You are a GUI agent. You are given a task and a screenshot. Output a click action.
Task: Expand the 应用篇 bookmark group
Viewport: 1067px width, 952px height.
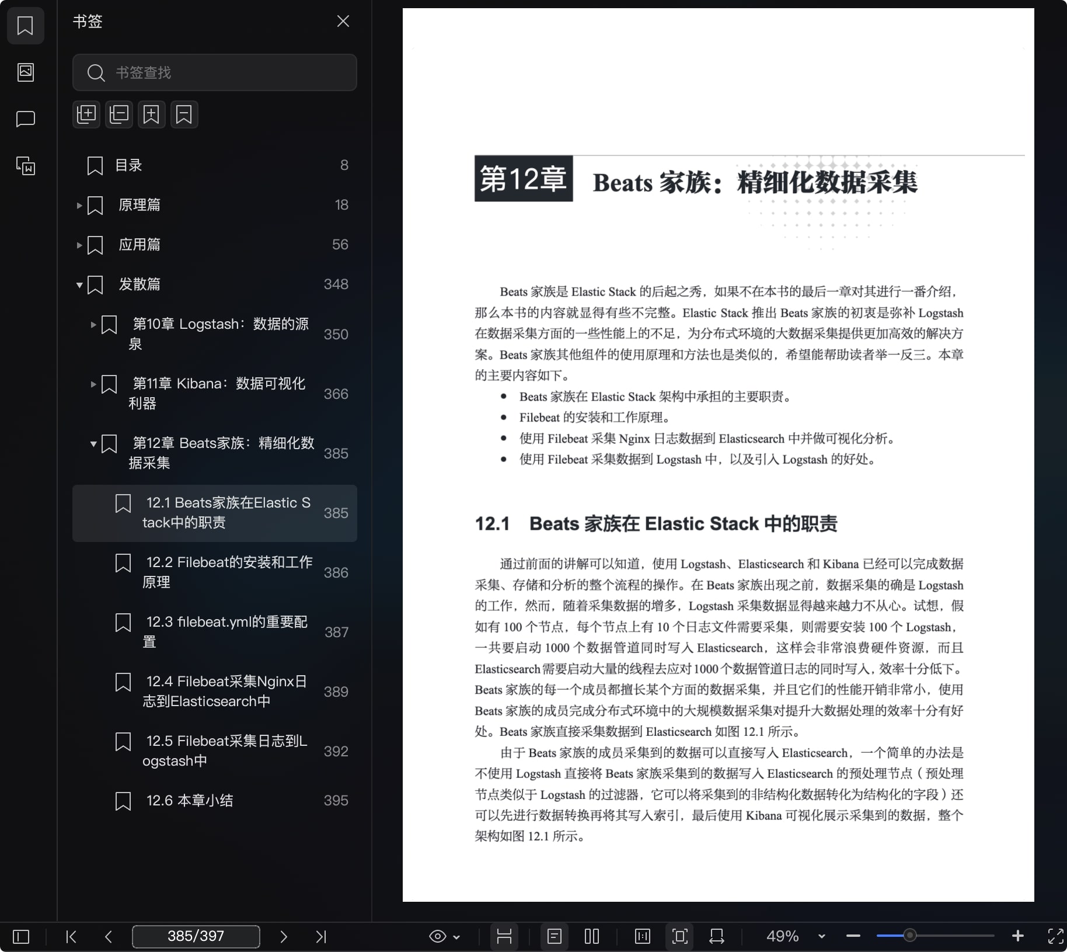coord(79,245)
